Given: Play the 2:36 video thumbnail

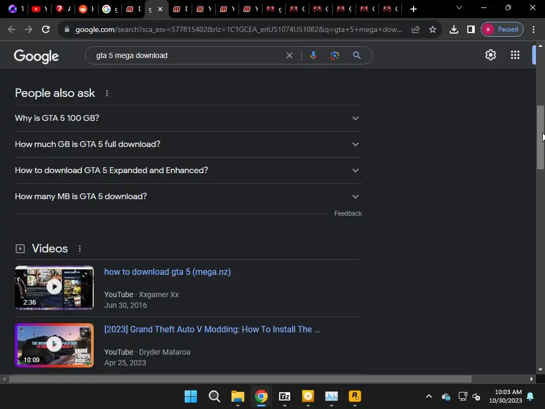Looking at the screenshot, I should (x=54, y=288).
